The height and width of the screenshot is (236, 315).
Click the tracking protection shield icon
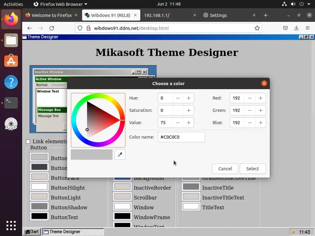coord(80,28)
